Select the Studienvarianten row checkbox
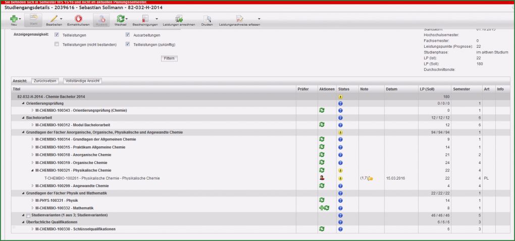This screenshot has width=515, height=241. [28, 215]
